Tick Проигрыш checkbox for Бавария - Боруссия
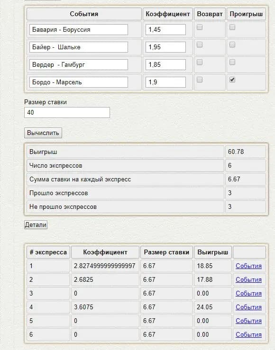The image size is (275, 350). 232,27
